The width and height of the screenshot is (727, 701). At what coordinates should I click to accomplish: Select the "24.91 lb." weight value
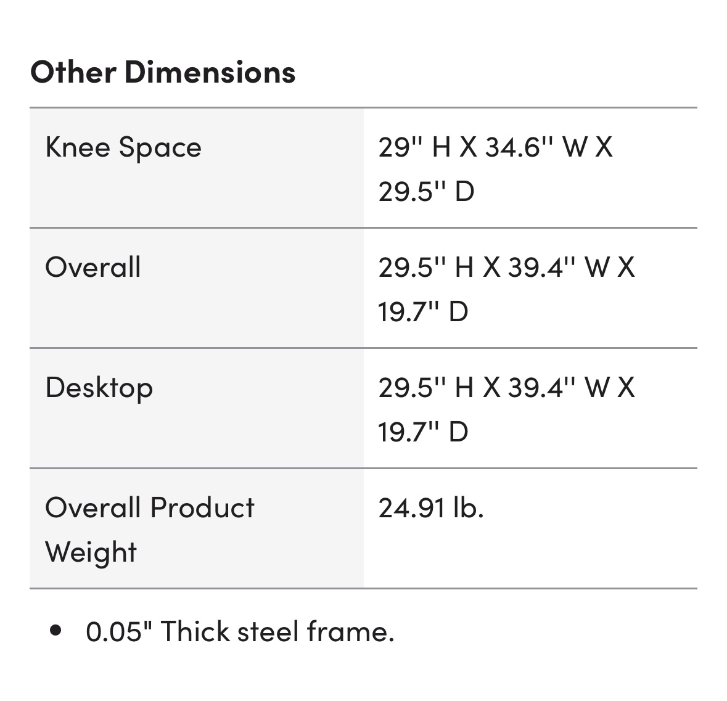[431, 508]
